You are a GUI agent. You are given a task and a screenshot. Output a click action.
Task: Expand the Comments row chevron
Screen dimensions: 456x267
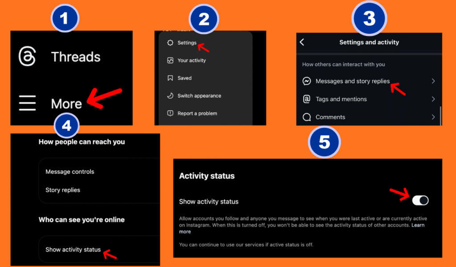tap(433, 117)
